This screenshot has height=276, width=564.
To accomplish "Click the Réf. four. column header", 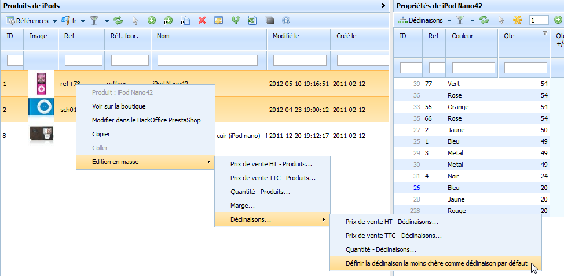I will 128,39.
